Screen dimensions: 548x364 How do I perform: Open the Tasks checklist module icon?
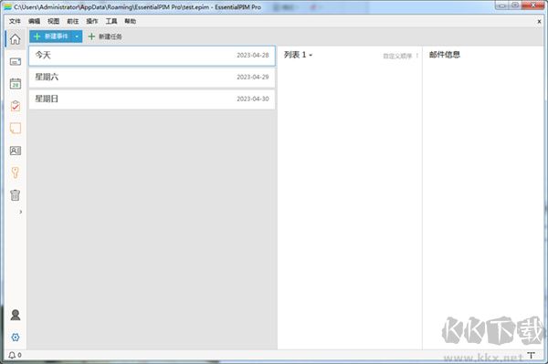point(15,106)
